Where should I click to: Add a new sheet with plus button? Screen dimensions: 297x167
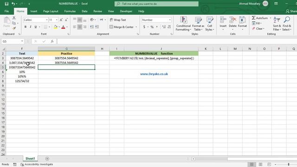(x=47, y=159)
